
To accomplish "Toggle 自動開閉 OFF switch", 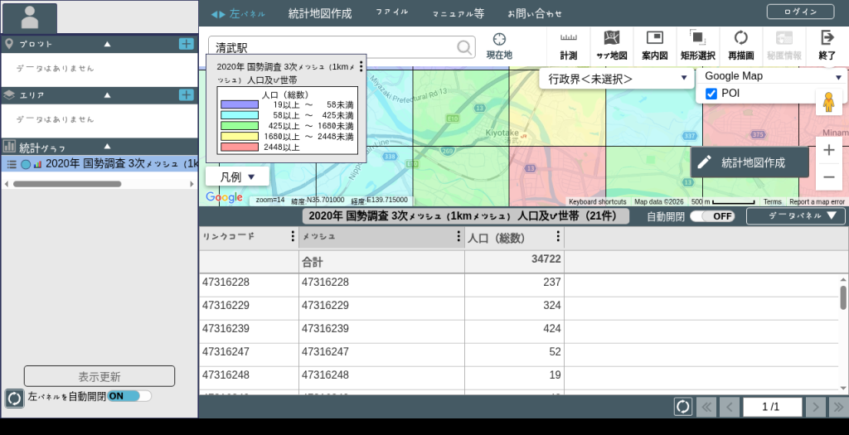I will pyautogui.click(x=712, y=216).
